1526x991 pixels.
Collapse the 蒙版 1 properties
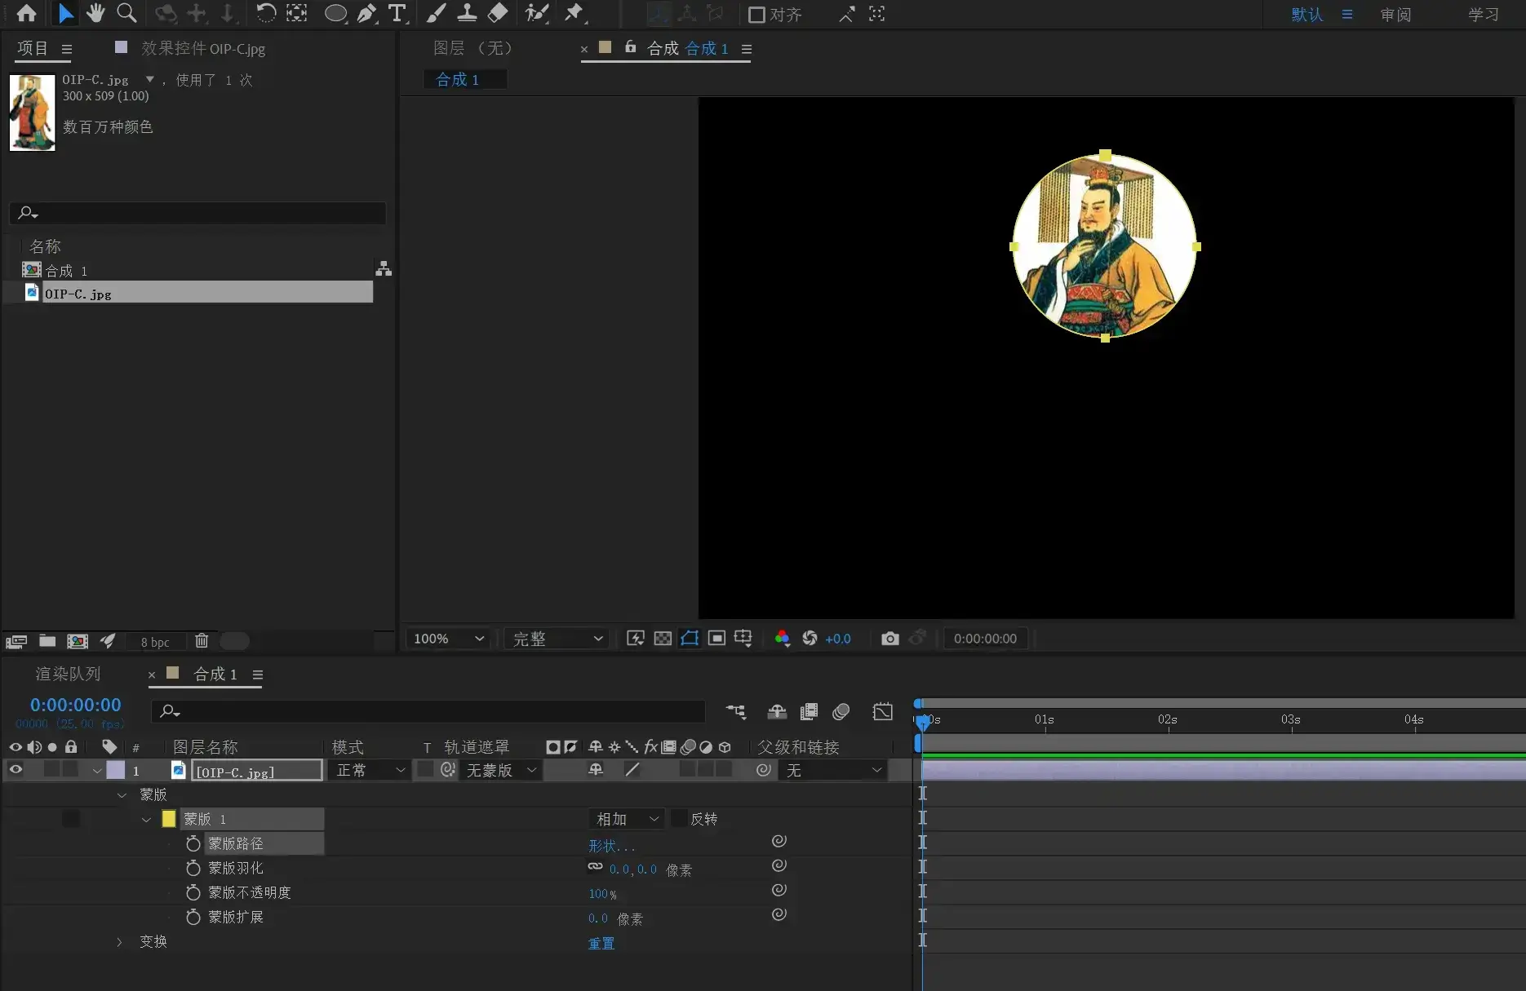tap(146, 819)
